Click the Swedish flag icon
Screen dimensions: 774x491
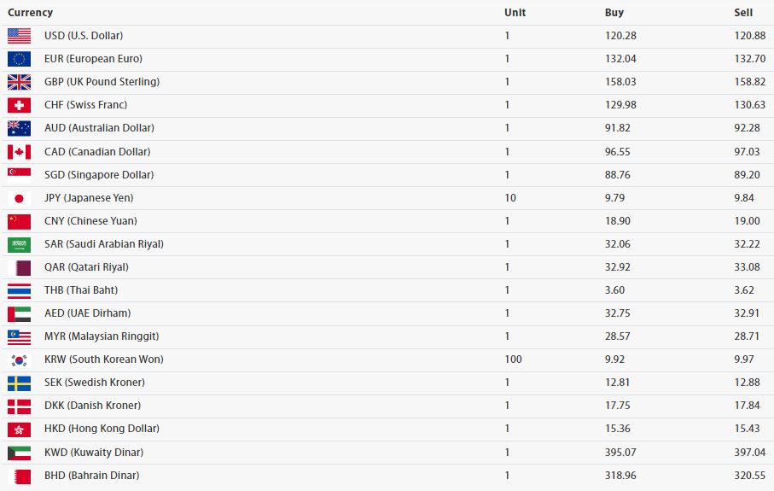(x=20, y=383)
